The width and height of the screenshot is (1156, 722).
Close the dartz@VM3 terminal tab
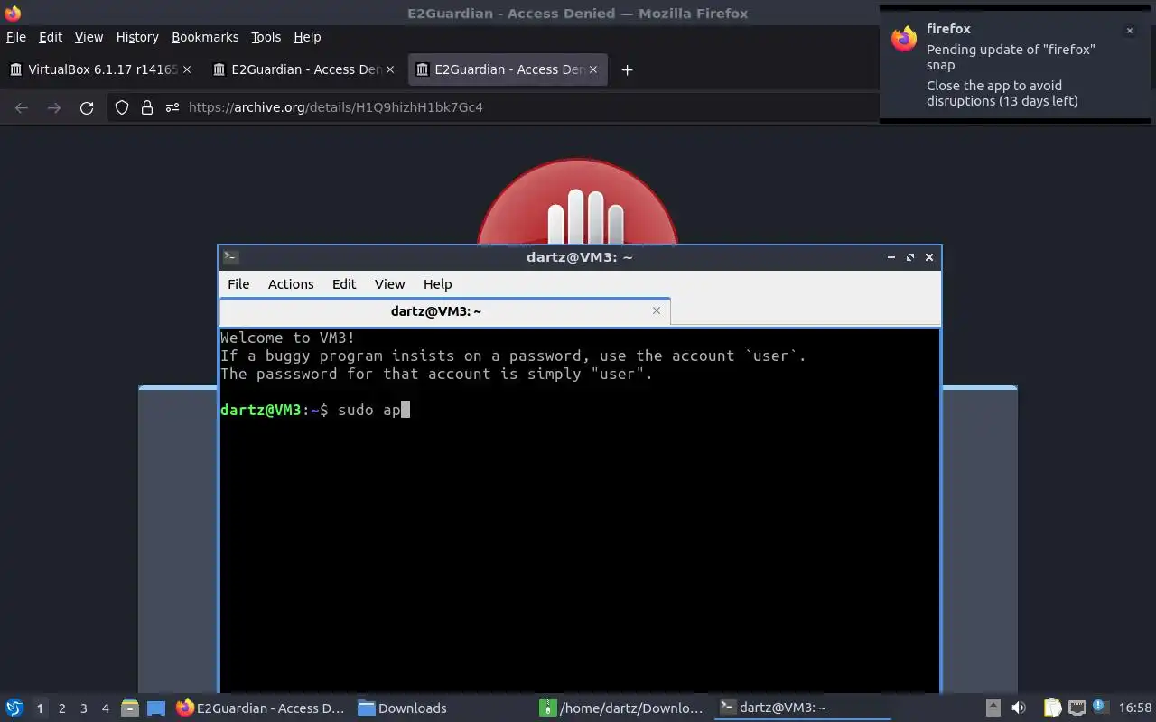657,310
